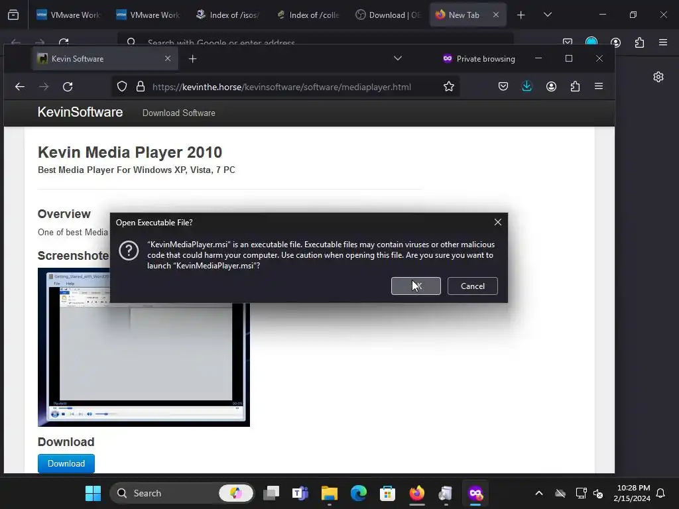Screen dimensions: 679x509
Task: Open the new tab settings gear
Action: pos(658,77)
